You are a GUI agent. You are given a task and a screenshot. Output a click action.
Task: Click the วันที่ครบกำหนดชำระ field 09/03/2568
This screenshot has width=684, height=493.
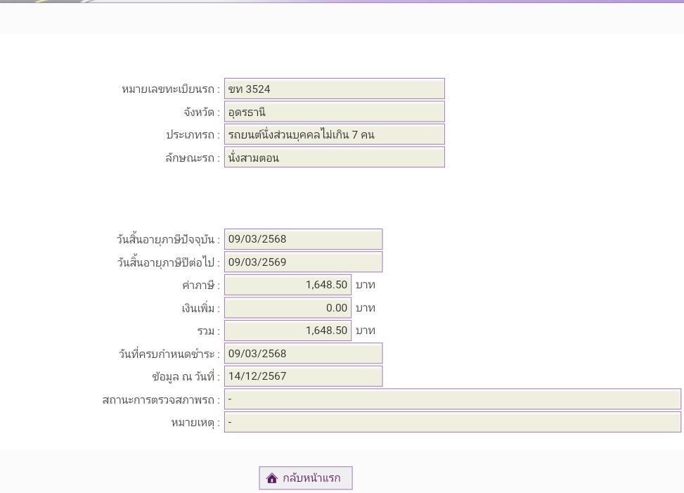point(303,353)
